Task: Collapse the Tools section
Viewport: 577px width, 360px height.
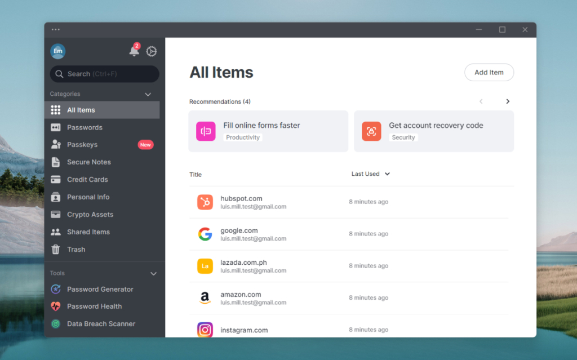Action: [x=153, y=273]
